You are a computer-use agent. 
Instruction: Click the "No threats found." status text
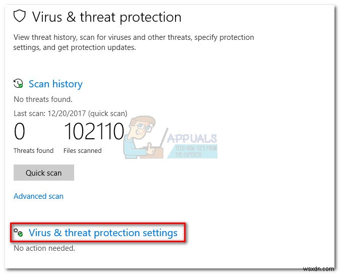coord(43,99)
